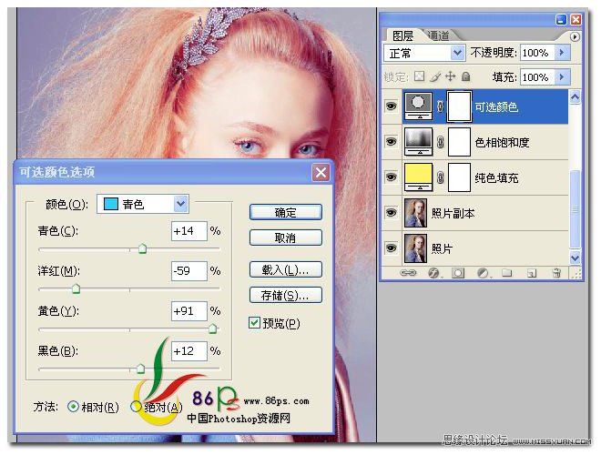Select the 相对(R) relative method radio
Image resolution: width=601 pixels, height=455 pixels.
pos(73,407)
